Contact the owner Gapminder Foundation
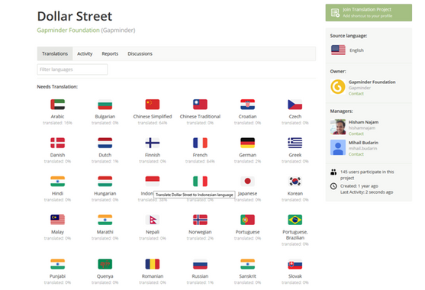Viewport: 425px width, 290px height. [x=356, y=94]
